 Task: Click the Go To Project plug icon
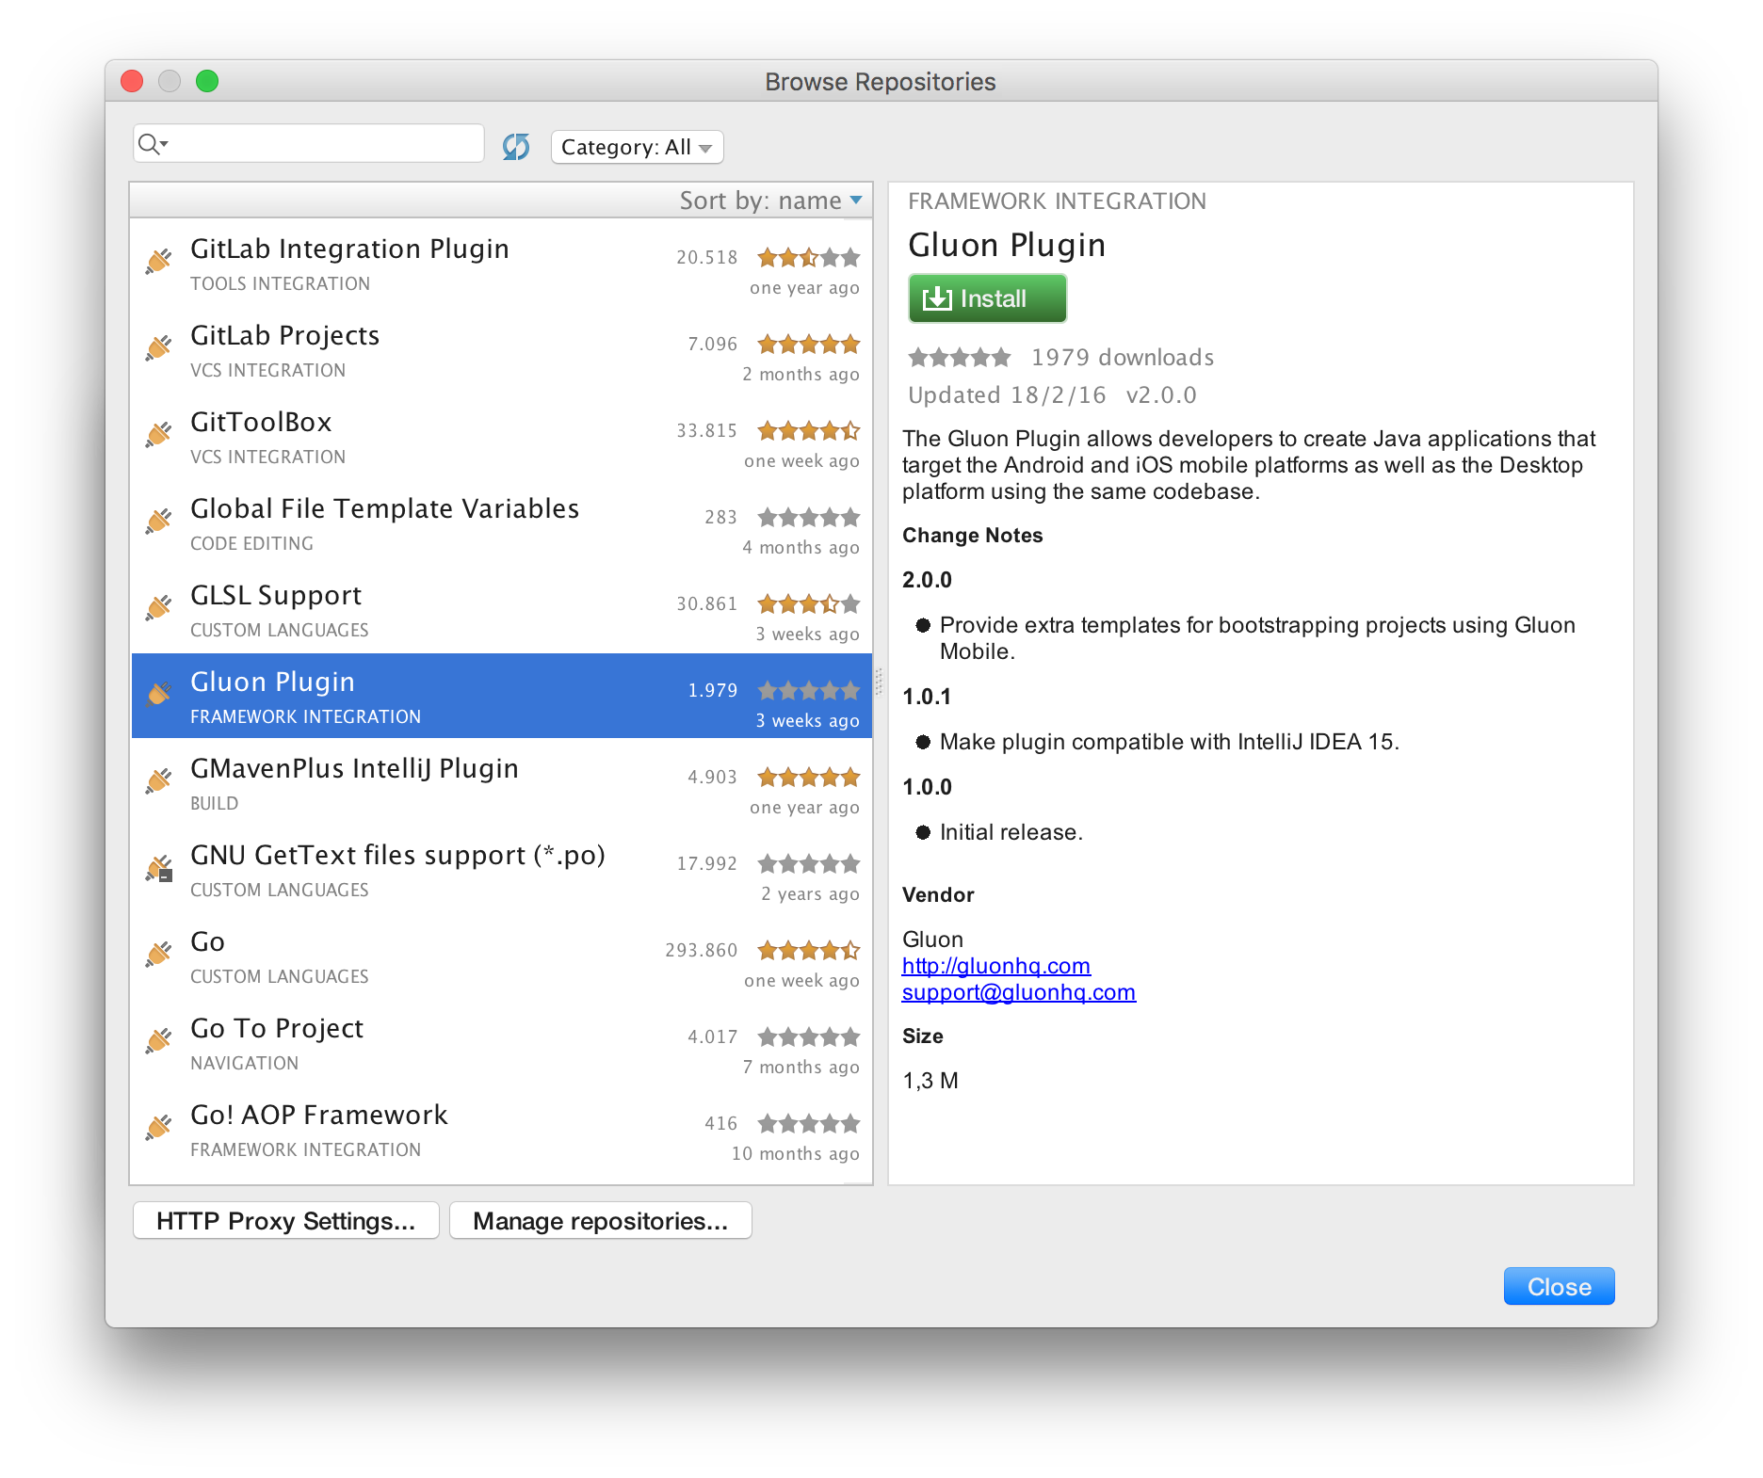(159, 1040)
